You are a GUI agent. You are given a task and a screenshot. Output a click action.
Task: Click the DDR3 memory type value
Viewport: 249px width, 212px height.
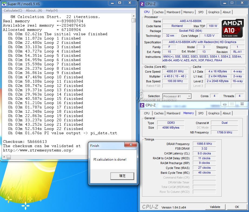click(171, 123)
